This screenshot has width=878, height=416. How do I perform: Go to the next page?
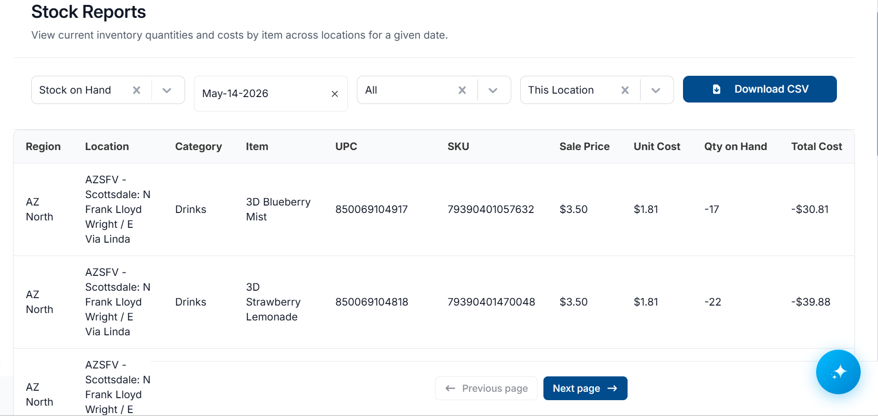tap(585, 388)
